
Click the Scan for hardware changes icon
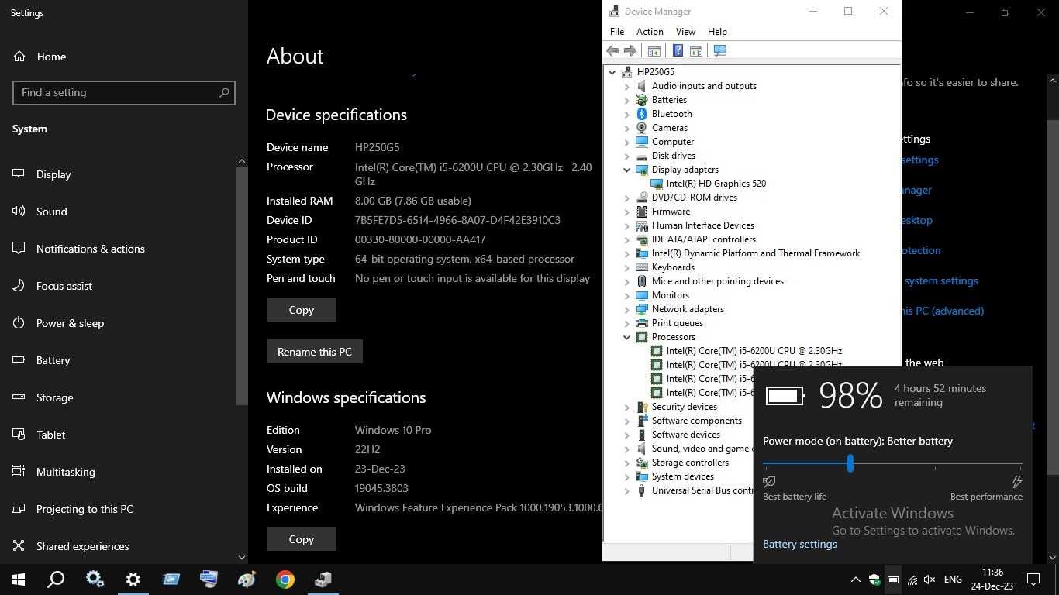click(720, 50)
